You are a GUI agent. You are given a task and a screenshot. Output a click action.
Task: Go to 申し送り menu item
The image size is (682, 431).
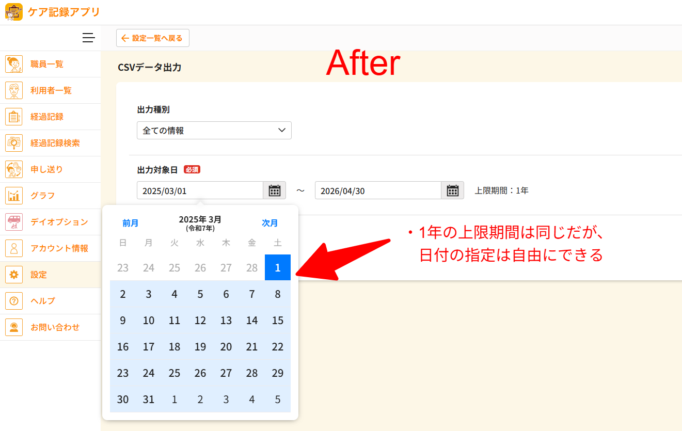coord(46,169)
